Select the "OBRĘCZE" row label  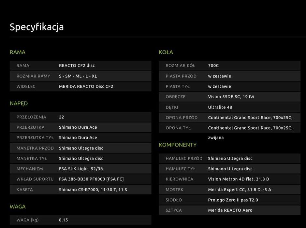[176, 97]
